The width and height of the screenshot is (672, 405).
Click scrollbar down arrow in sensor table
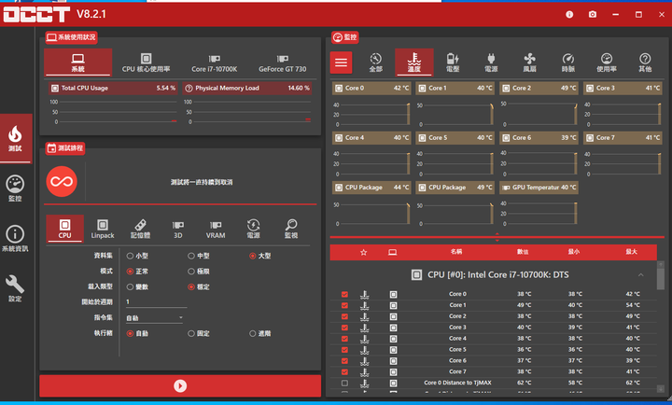[661, 389]
